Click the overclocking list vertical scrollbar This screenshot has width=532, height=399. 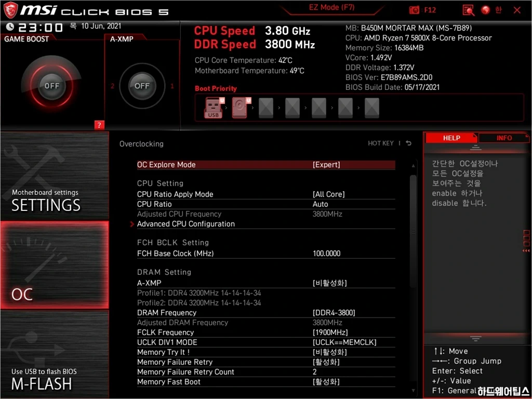tap(413, 229)
